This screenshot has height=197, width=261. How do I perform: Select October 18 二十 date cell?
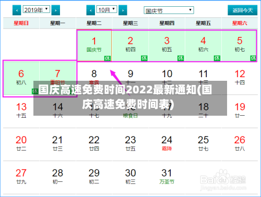203,111
